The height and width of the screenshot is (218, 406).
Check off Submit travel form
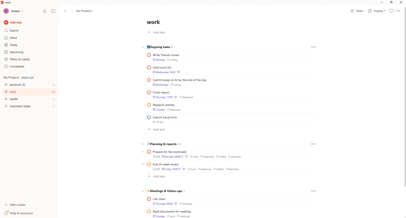pyautogui.click(x=149, y=117)
